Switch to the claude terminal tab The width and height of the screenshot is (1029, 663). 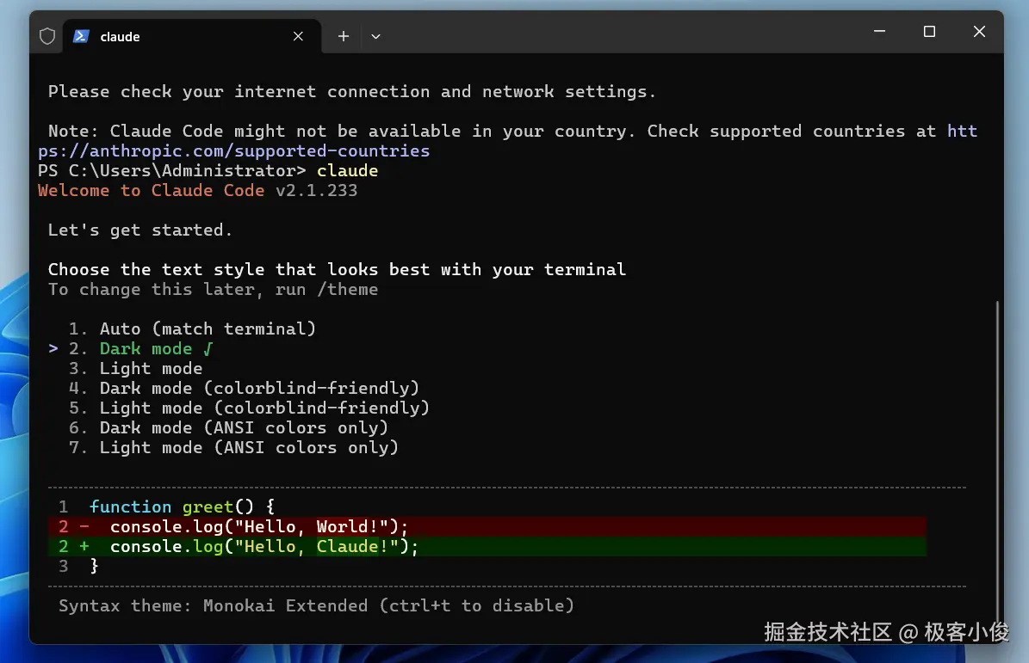(192, 36)
